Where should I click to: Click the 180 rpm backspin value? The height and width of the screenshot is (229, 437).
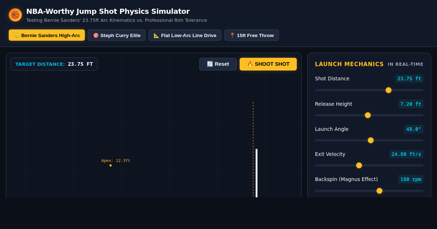click(x=411, y=179)
